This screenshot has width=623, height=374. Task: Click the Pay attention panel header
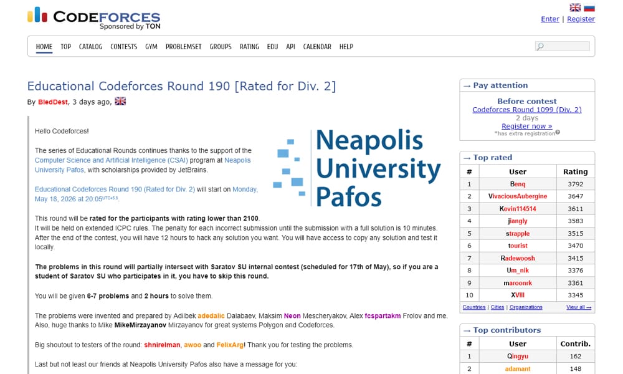[x=527, y=85]
